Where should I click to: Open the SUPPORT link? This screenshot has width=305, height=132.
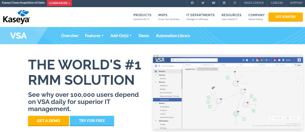296,3
